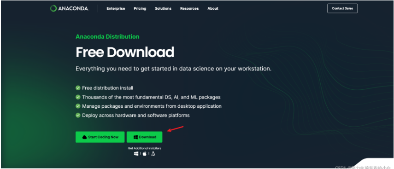Open the Enterprise menu item
This screenshot has width=394, height=169.
pos(116,9)
